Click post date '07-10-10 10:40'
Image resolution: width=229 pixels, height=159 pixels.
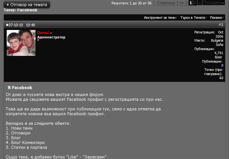tap(22, 25)
